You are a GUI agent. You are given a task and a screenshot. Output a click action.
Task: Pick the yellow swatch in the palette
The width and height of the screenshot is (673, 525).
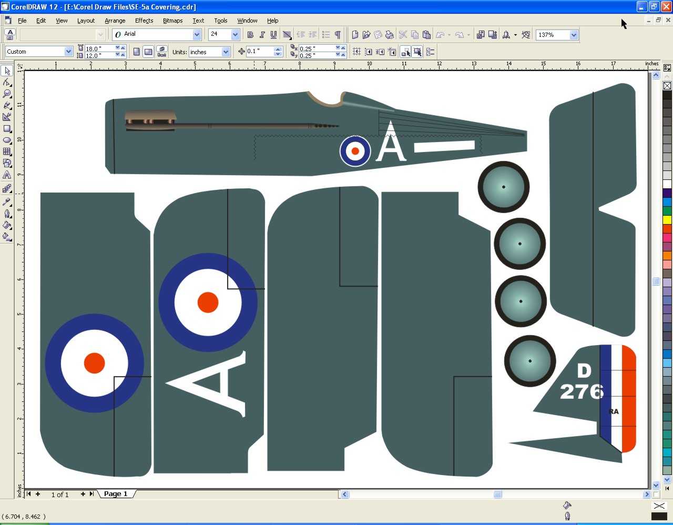tap(667, 220)
